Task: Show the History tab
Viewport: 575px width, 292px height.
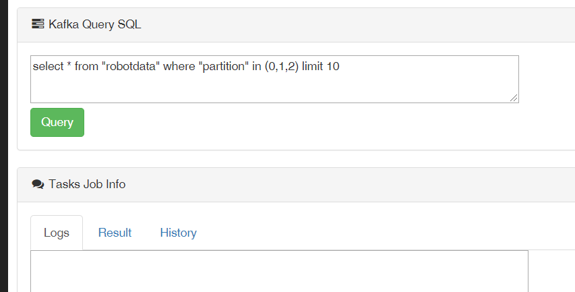Action: [178, 233]
